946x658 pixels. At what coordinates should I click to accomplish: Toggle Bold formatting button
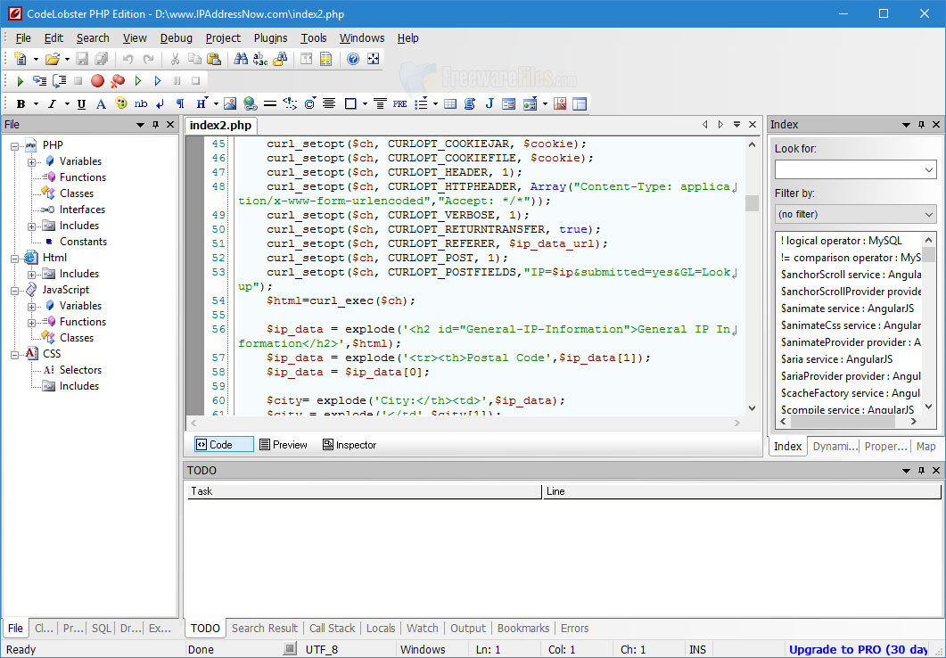tap(21, 103)
